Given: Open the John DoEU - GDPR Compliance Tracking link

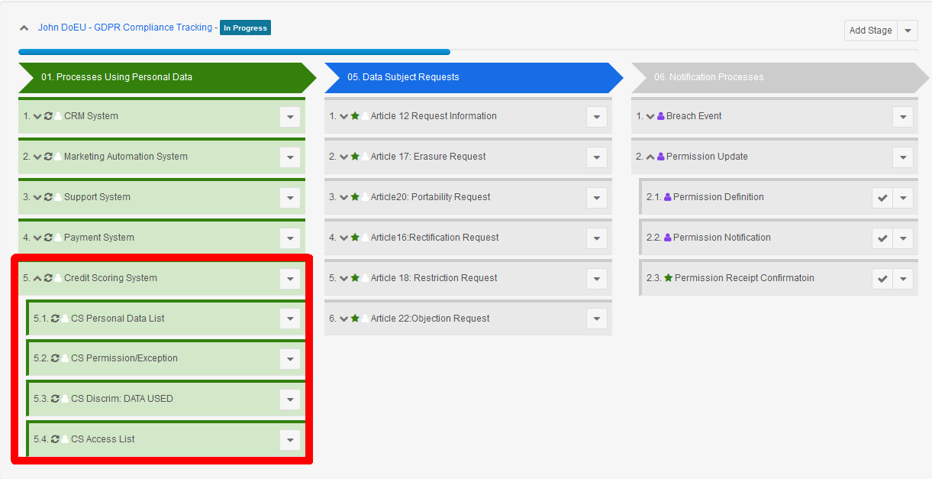Looking at the screenshot, I should [x=125, y=28].
